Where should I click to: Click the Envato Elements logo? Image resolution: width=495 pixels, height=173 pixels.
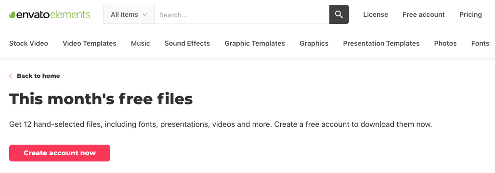pos(50,14)
